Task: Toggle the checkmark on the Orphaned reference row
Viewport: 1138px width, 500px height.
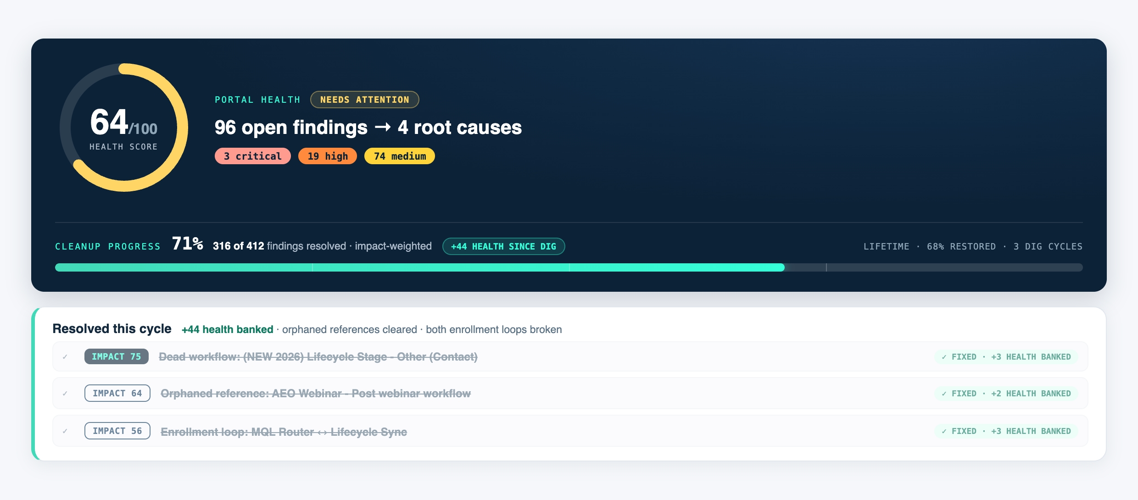Action: (65, 394)
